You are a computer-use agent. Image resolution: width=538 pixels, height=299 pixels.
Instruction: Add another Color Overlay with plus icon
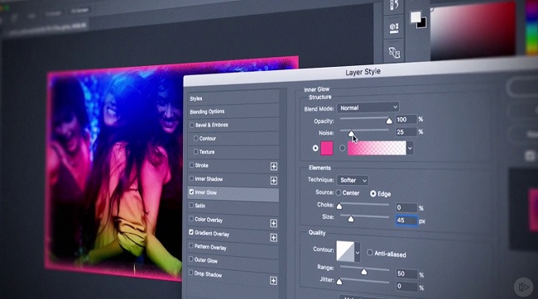[x=273, y=223]
